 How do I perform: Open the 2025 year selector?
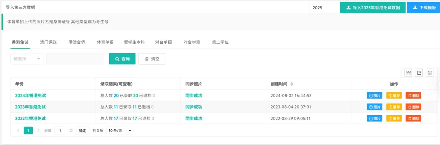pyautogui.click(x=324, y=7)
